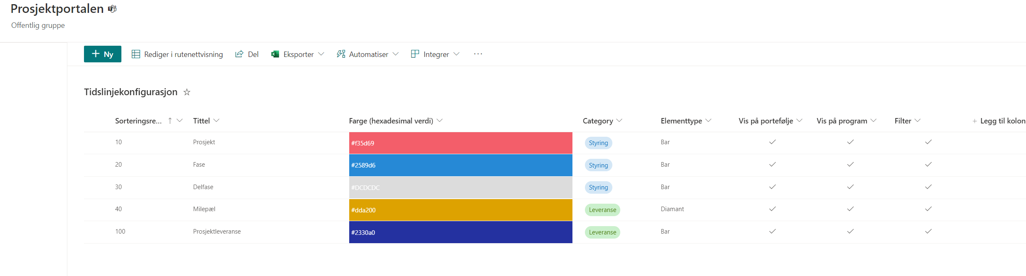Toggle Filter check for Prosjekt row
1026x276 pixels.
coord(928,142)
